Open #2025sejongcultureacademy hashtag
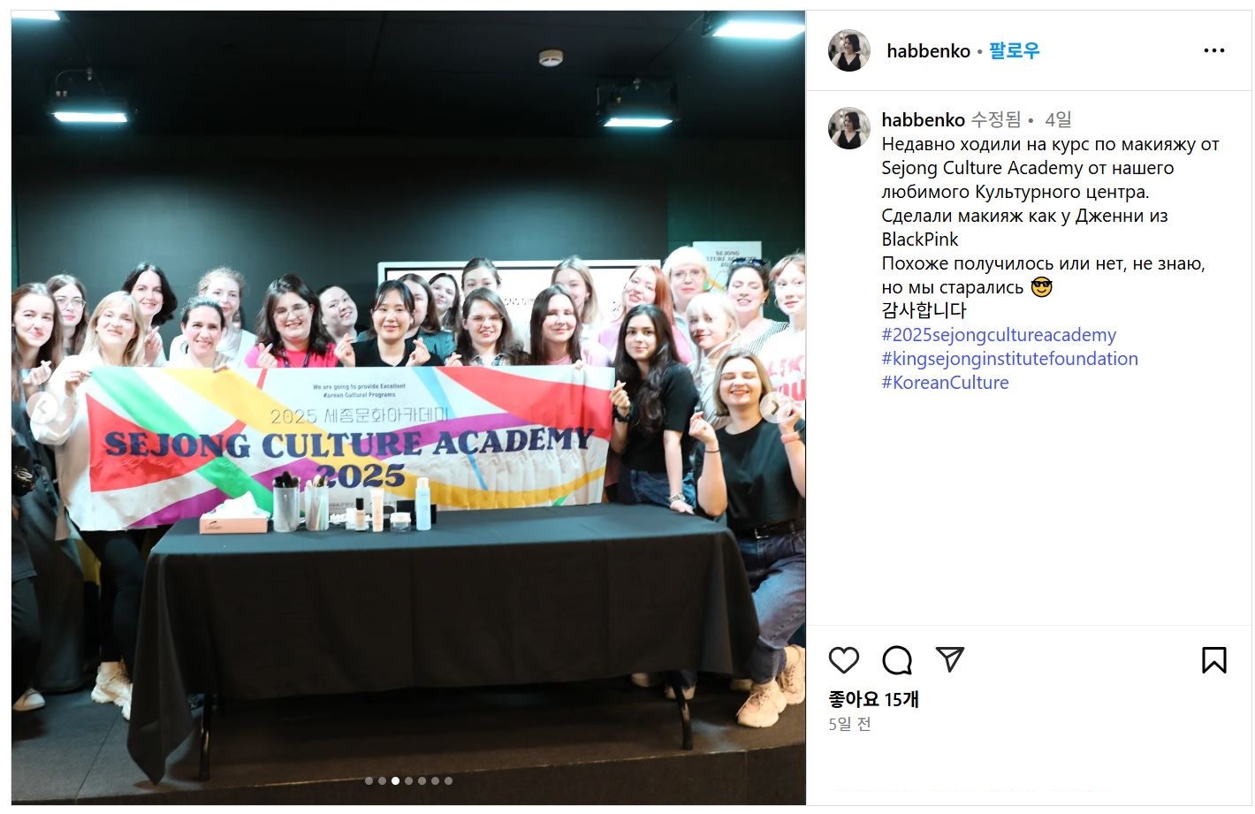 (x=999, y=335)
